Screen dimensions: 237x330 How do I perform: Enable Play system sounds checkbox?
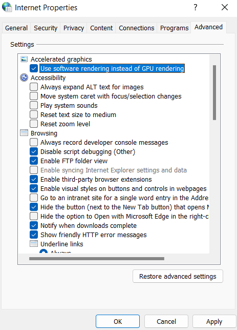point(34,105)
